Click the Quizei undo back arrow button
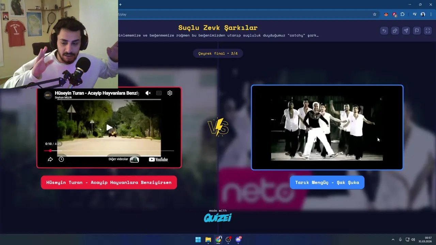Viewport: 436px width, 245px height. (384, 31)
